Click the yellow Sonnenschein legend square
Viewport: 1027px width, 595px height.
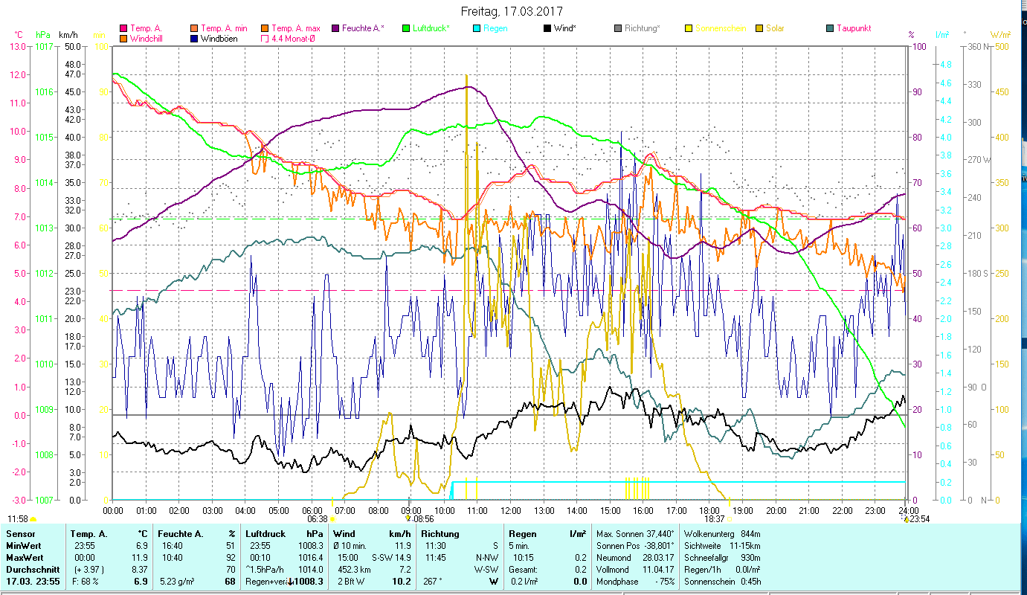(689, 29)
